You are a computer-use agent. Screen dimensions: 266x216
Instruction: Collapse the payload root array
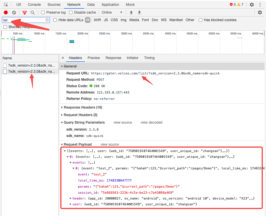[65, 151]
